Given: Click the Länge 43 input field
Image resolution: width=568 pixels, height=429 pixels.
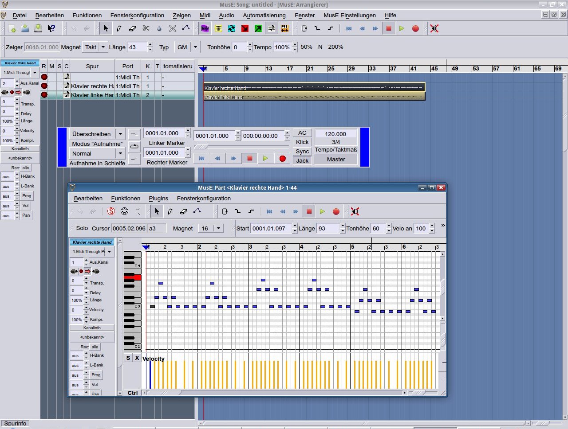Looking at the screenshot, I should point(137,47).
